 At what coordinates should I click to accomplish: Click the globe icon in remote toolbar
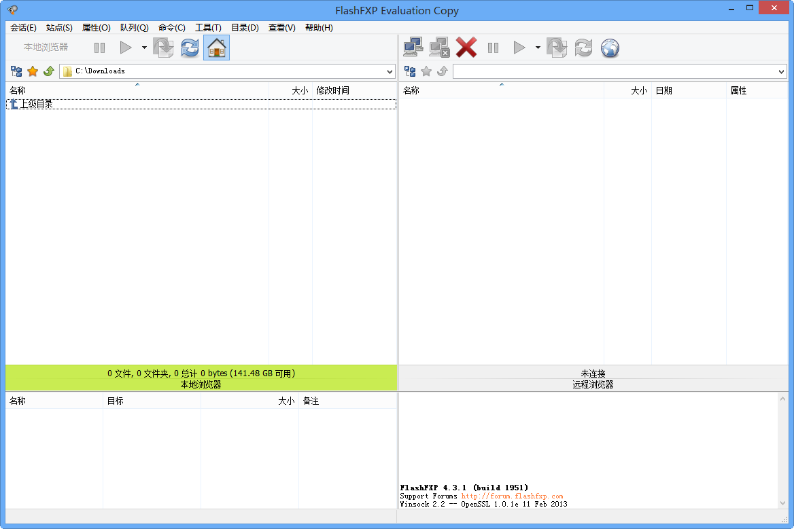(x=610, y=48)
